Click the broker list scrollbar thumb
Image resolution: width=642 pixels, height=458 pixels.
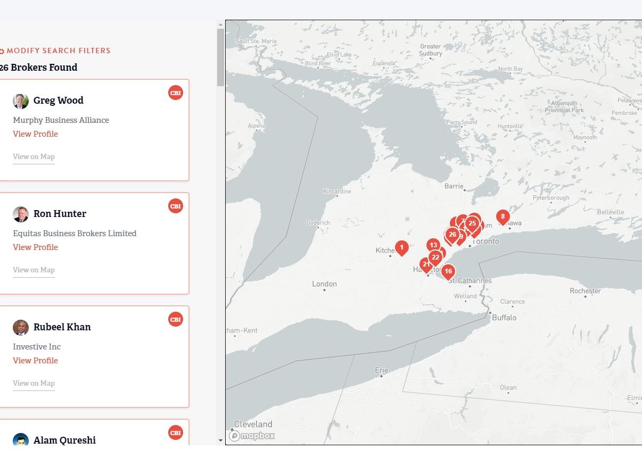(x=220, y=57)
